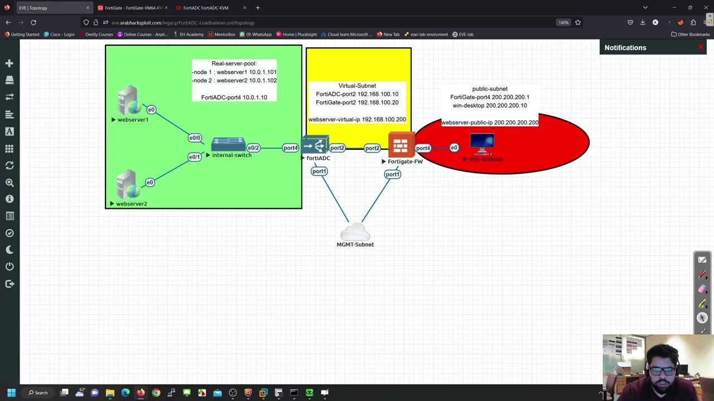Click the Real-server-pool text box

pyautogui.click(x=234, y=80)
